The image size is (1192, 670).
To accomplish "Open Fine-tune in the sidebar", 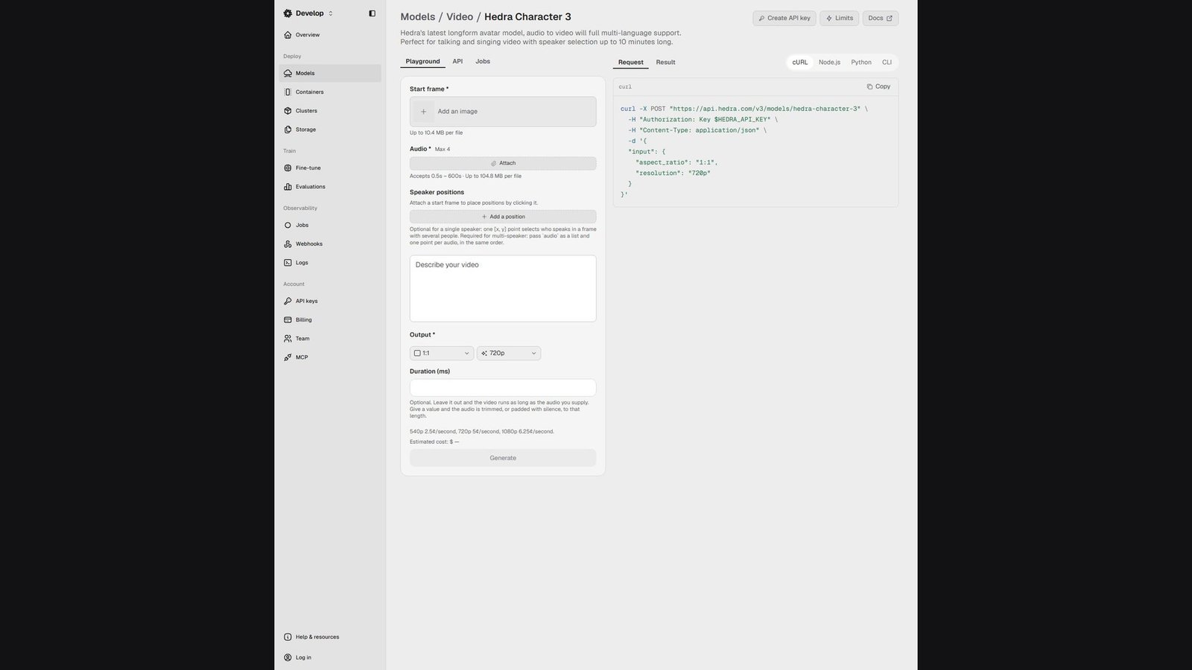I will pyautogui.click(x=330, y=168).
